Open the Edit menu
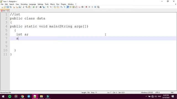 point(6,4)
